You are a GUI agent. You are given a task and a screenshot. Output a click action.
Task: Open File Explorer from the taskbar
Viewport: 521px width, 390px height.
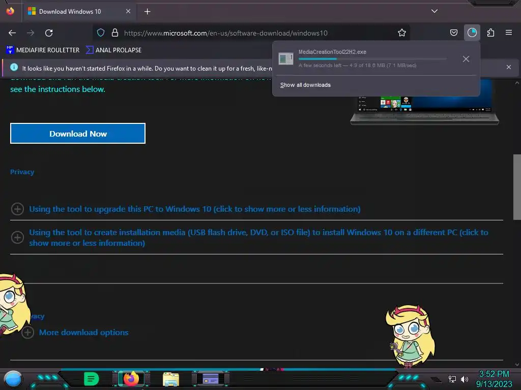(171, 379)
